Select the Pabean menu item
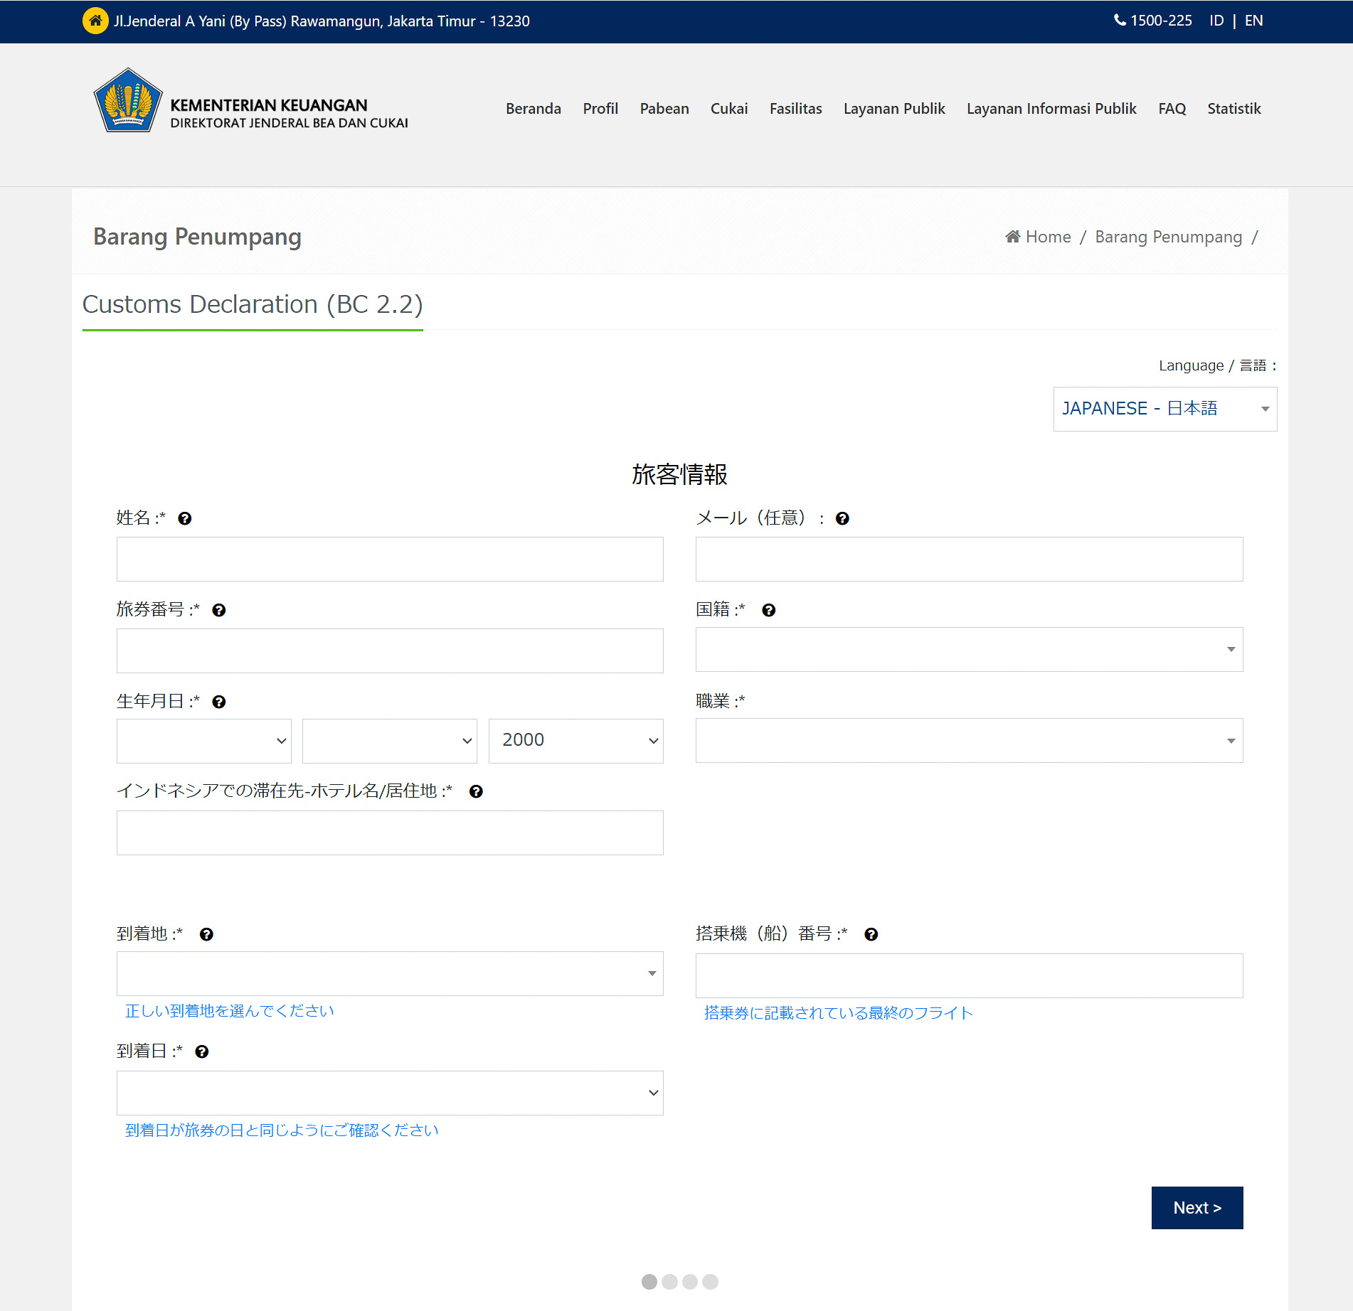 click(663, 108)
